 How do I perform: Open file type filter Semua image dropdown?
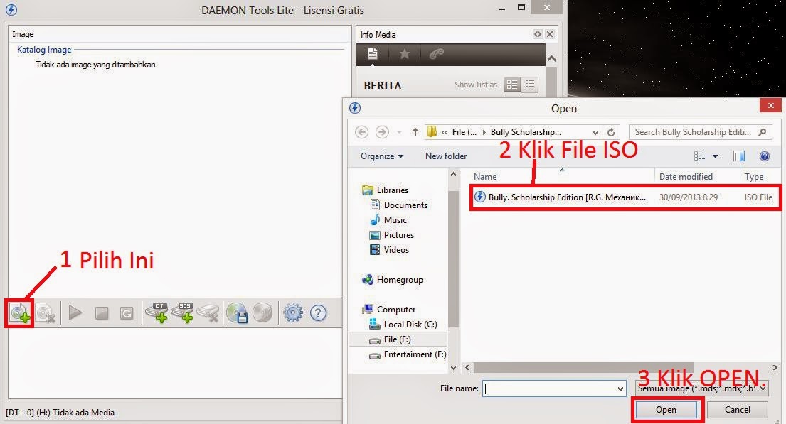click(701, 388)
